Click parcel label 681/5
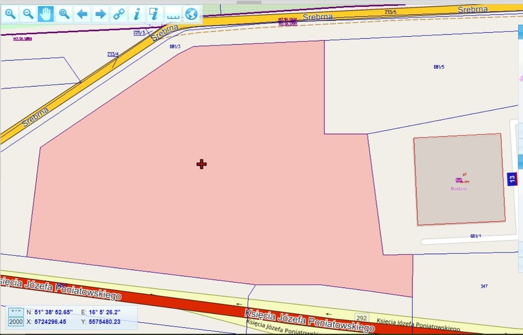523x335 pixels. pyautogui.click(x=438, y=67)
